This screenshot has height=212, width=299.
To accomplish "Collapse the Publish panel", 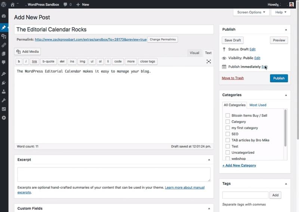I will (x=286, y=30).
